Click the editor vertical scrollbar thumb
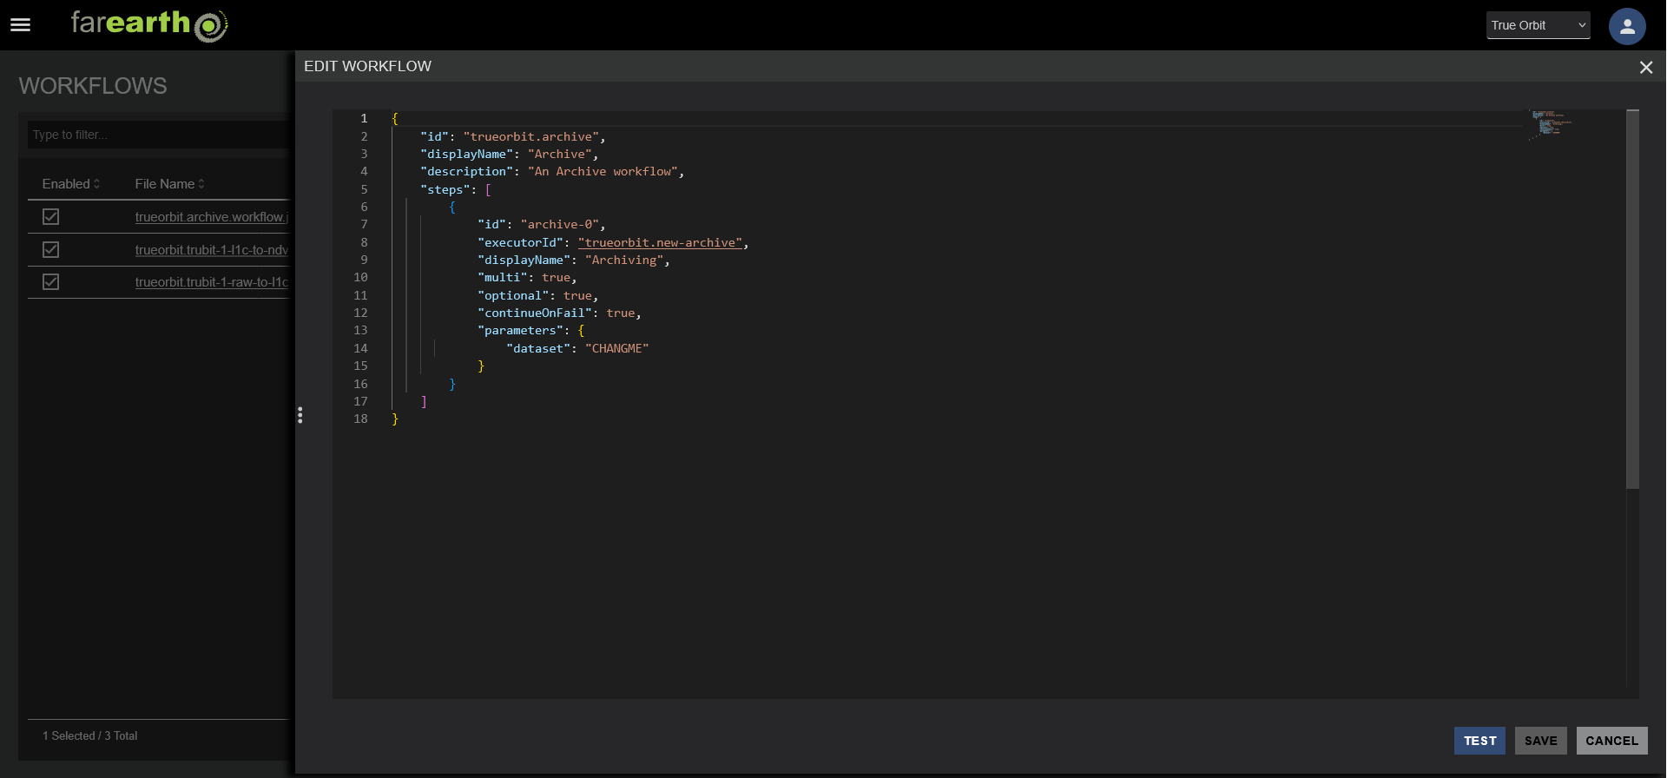This screenshot has height=778, width=1667. click(x=1632, y=300)
